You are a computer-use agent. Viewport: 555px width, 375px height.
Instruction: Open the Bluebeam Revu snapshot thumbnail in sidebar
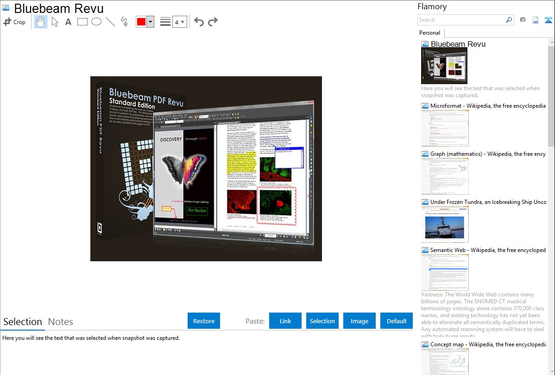[x=444, y=66]
